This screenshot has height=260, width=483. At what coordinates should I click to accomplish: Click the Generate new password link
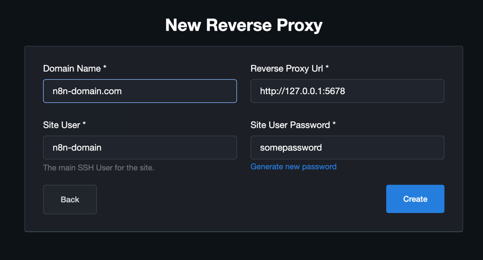tap(293, 167)
